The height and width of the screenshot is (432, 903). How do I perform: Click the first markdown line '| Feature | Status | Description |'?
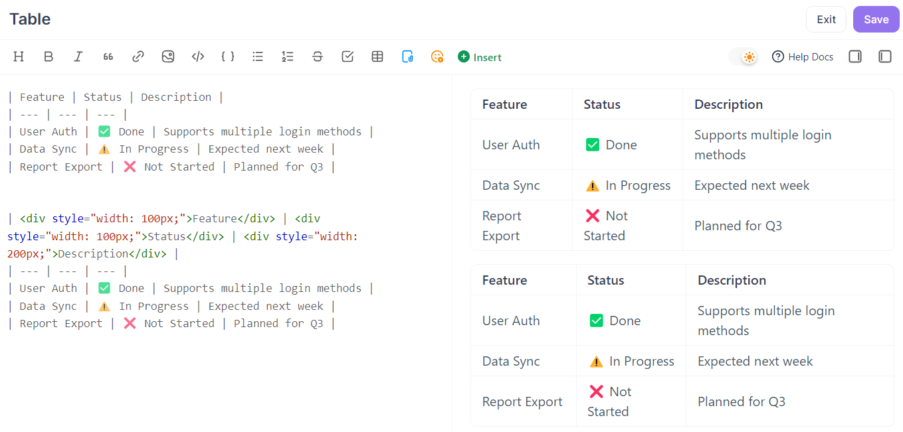point(115,97)
